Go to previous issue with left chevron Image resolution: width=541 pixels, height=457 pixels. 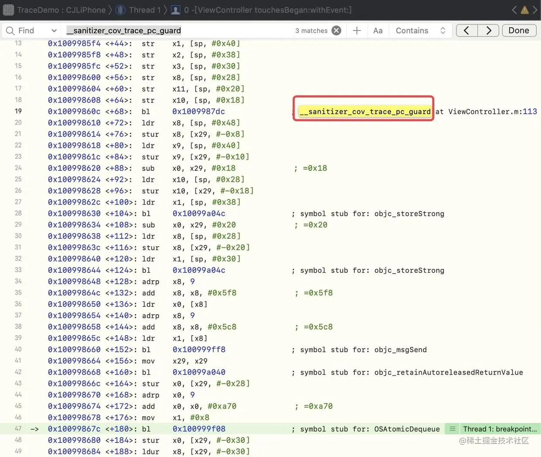click(514, 10)
